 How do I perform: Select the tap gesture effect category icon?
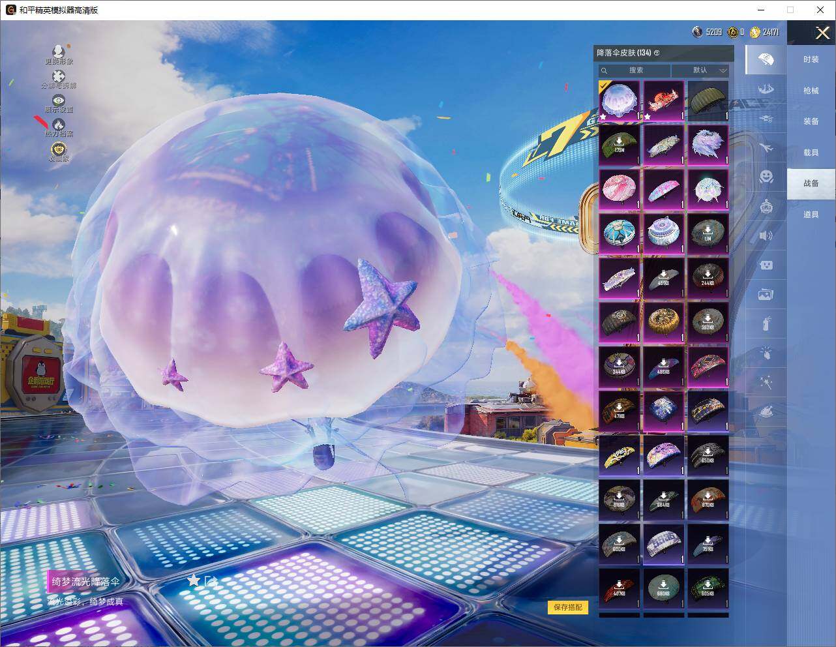766,353
